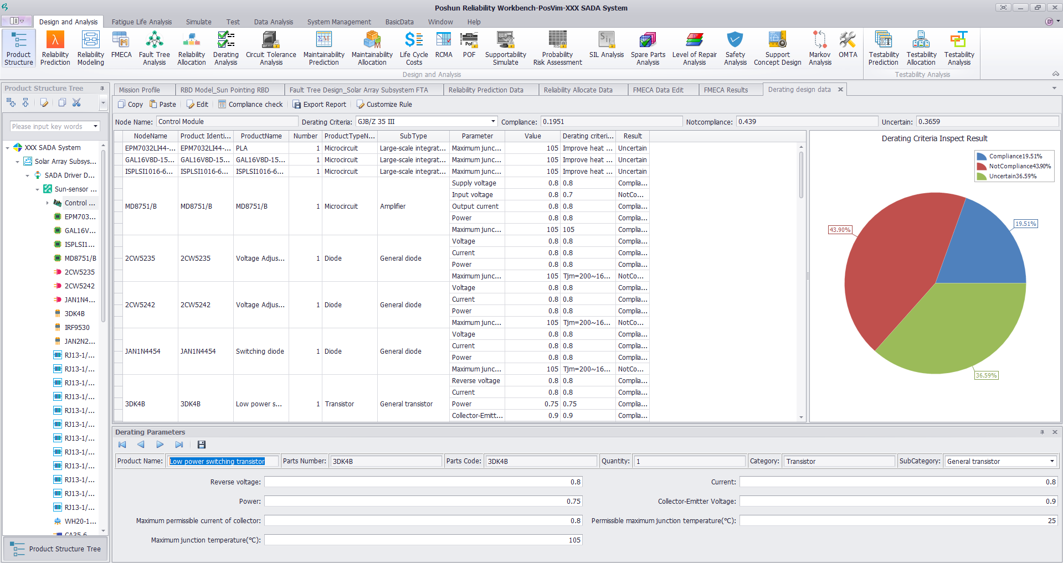This screenshot has width=1063, height=563.
Task: Click the Compliance check button
Action: (250, 105)
